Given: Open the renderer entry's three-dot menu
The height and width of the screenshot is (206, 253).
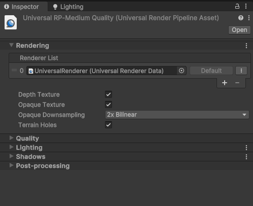Looking at the screenshot, I should pos(241,71).
